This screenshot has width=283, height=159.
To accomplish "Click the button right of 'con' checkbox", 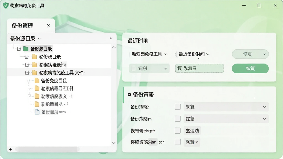I will coord(192,142).
